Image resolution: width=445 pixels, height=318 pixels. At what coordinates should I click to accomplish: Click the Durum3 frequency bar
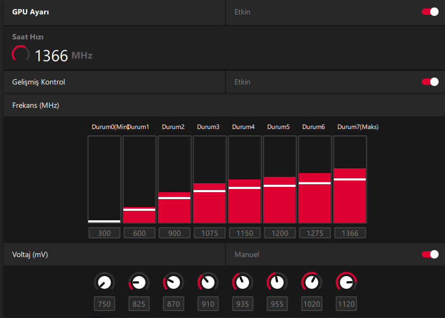209,179
